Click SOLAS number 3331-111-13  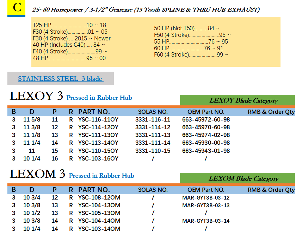(x=153, y=135)
